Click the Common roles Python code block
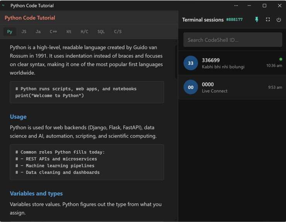The image size is (286, 222). click(x=87, y=162)
